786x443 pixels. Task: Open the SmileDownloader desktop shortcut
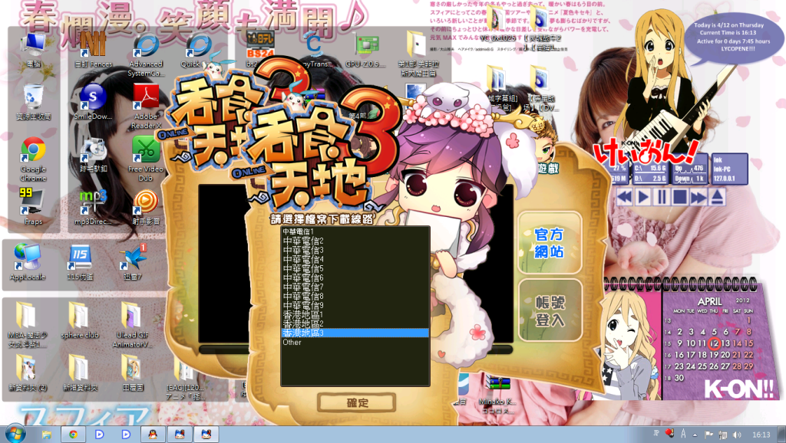click(93, 102)
